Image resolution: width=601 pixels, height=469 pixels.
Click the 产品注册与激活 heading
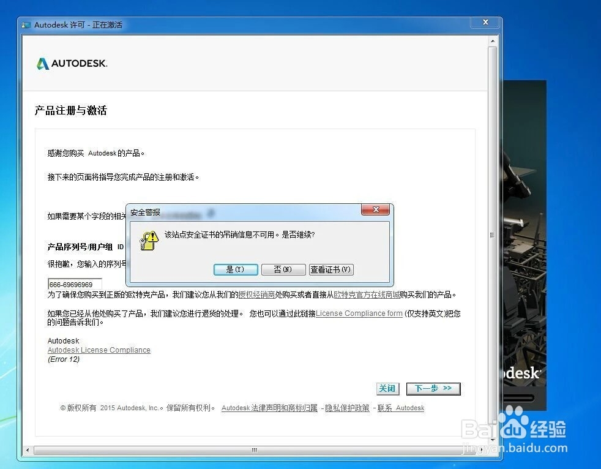(71, 110)
